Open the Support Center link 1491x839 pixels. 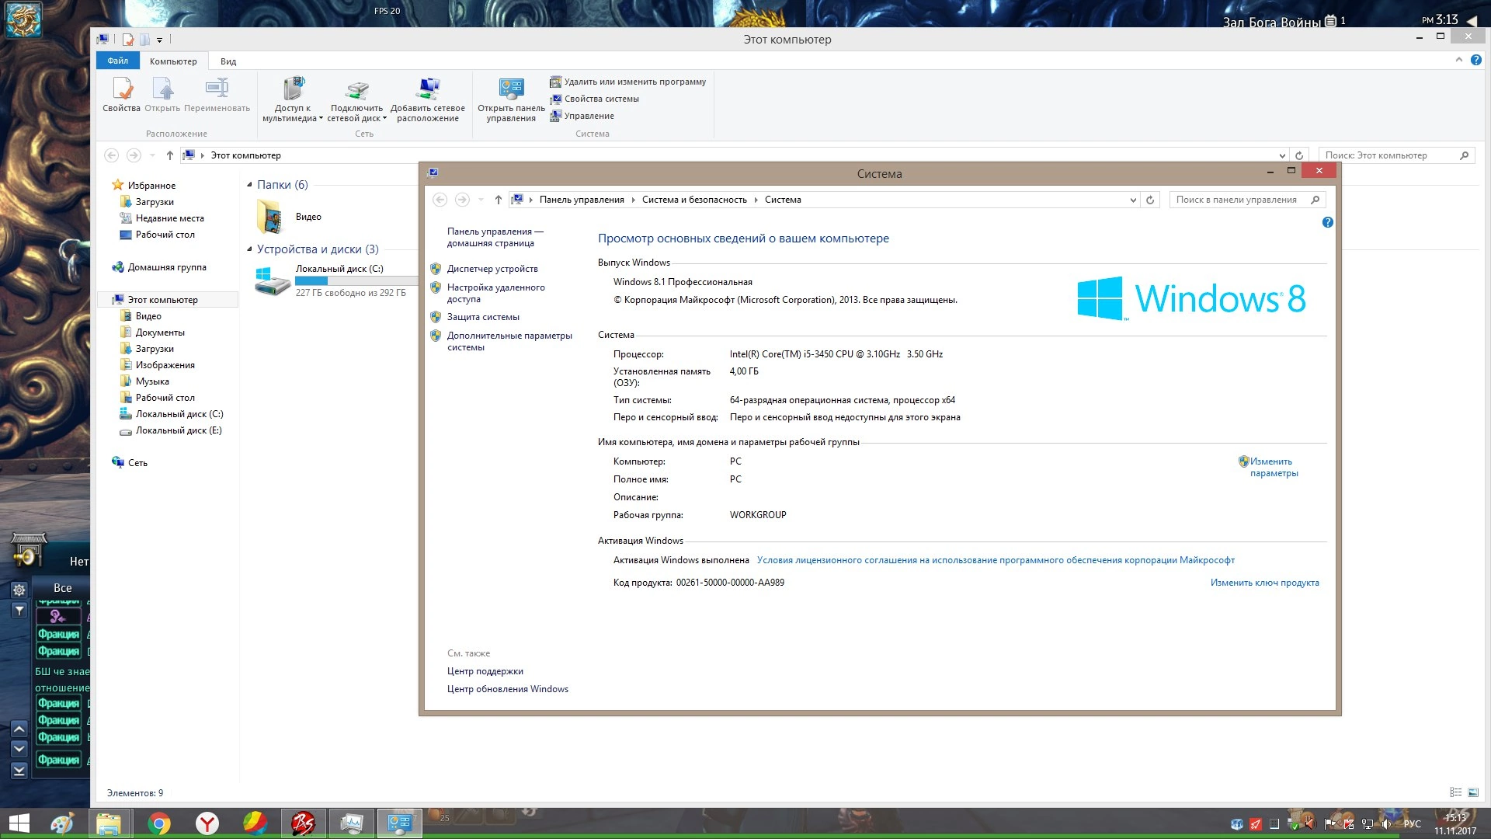[485, 671]
